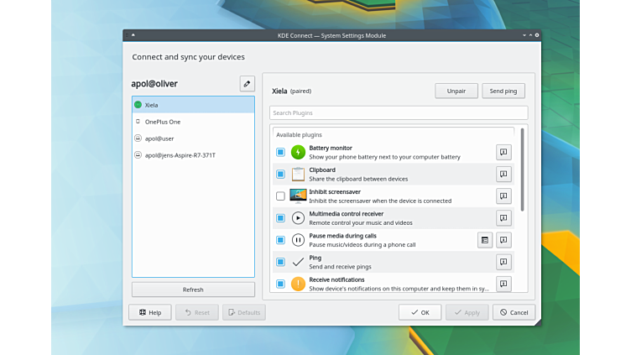Choose the apol@user device entry
The image size is (631, 355).
[x=159, y=138]
